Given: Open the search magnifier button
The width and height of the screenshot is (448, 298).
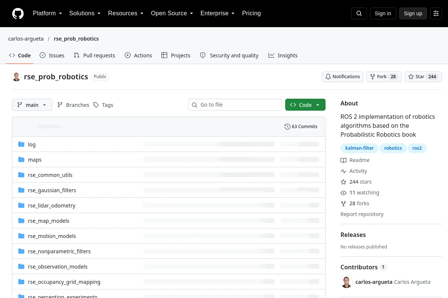Looking at the screenshot, I should [x=359, y=13].
